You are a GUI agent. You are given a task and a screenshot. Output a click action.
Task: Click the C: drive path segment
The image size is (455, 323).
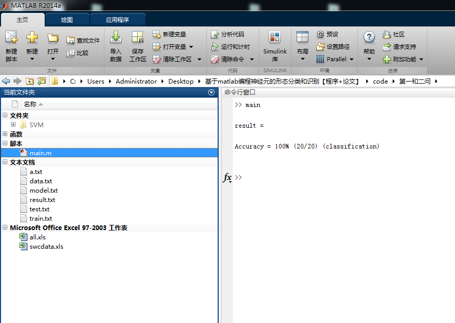point(73,81)
